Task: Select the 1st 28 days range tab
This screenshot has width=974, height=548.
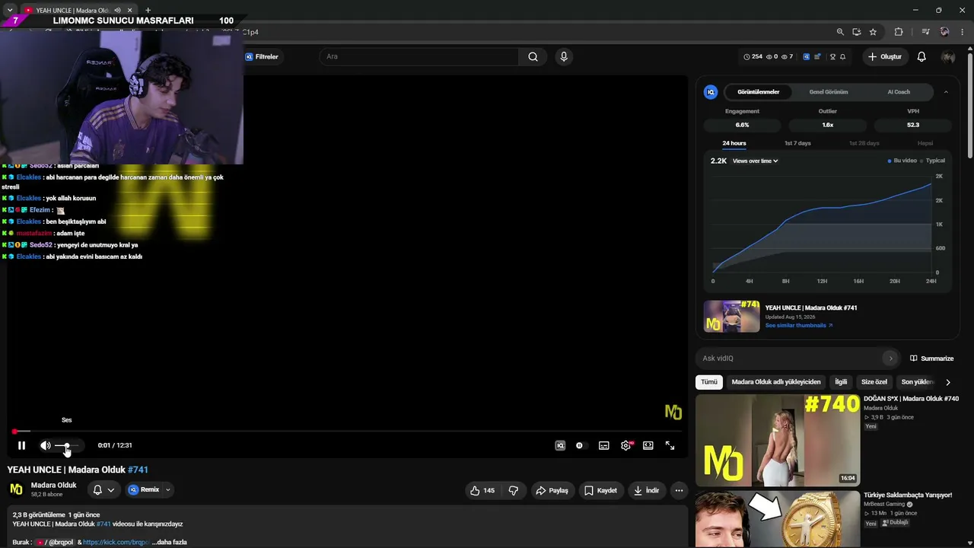Action: 864,143
